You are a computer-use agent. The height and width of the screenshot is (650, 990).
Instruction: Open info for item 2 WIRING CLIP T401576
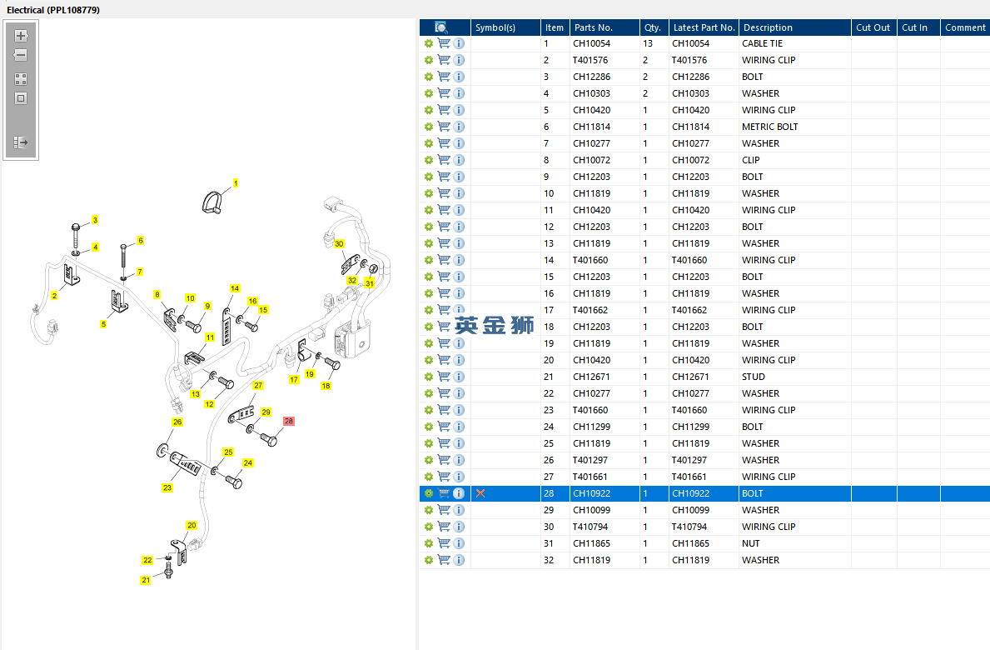(459, 60)
